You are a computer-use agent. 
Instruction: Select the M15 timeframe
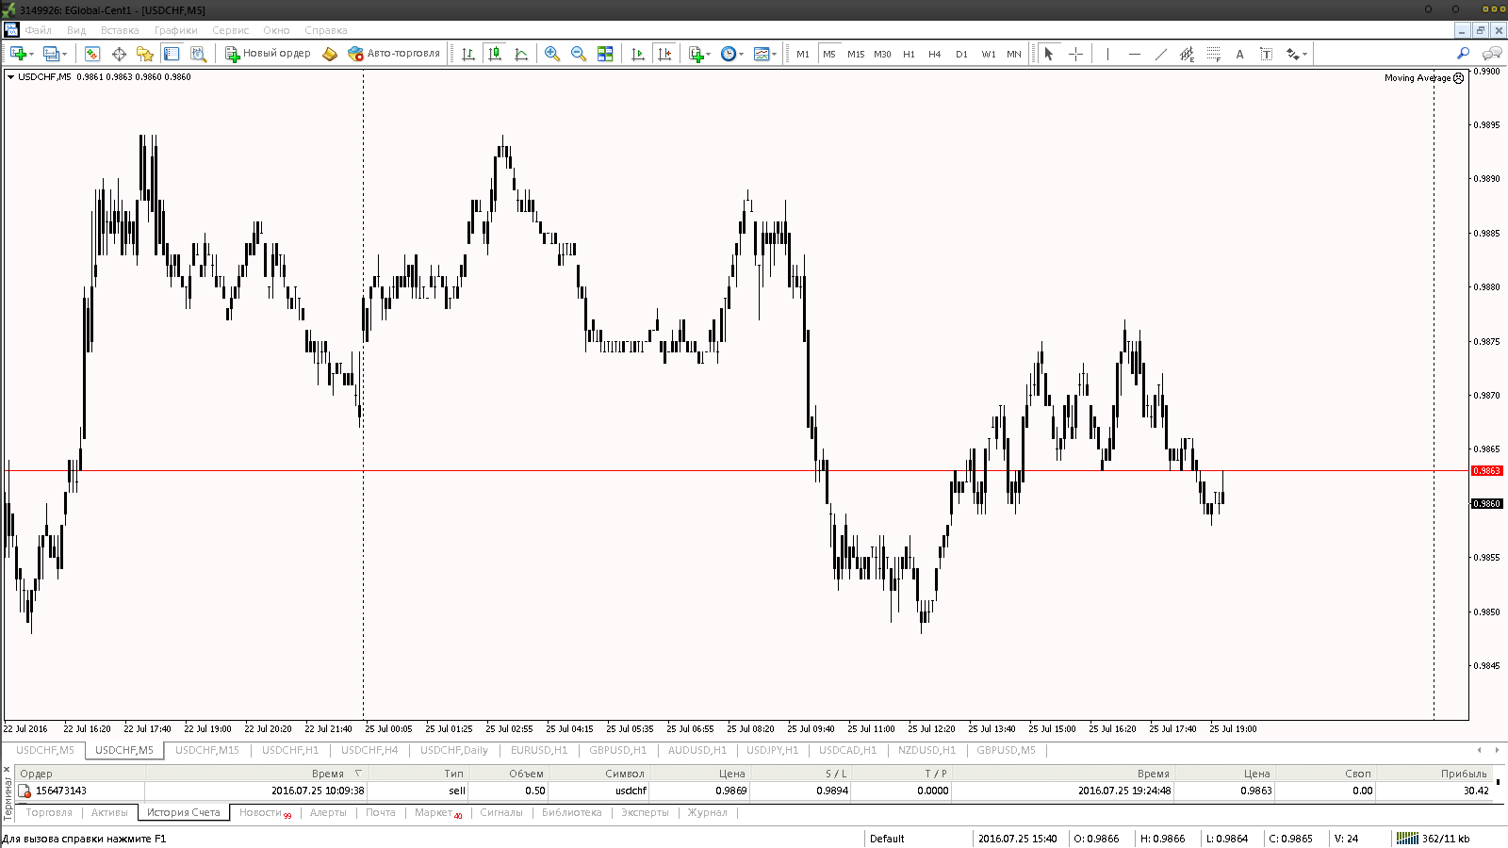click(x=856, y=54)
